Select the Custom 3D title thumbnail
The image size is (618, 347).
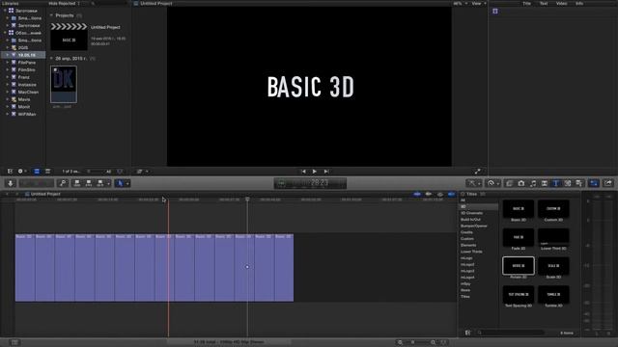553,209
